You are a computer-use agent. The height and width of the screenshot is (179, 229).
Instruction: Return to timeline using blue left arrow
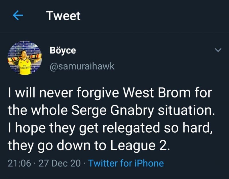pyautogui.click(x=18, y=16)
